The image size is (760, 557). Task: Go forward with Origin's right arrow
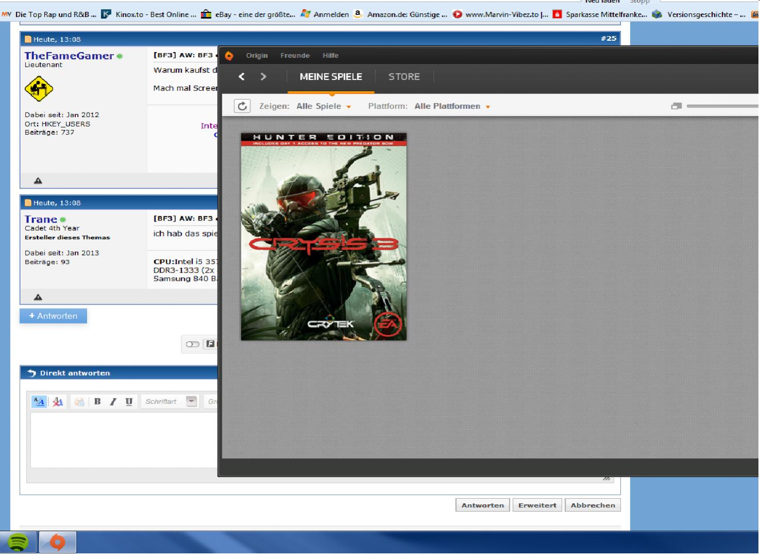(x=263, y=76)
